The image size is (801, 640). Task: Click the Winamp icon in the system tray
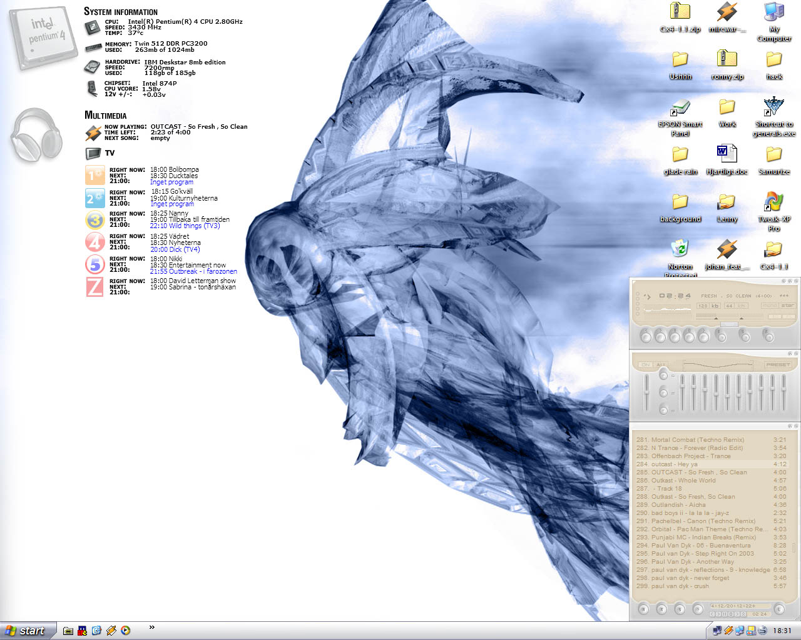coord(728,630)
